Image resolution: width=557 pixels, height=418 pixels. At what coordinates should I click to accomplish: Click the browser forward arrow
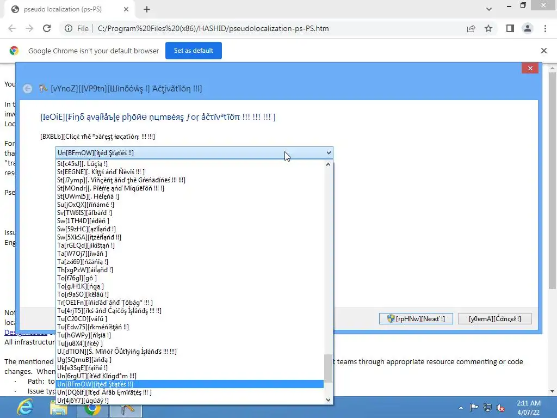[29, 28]
